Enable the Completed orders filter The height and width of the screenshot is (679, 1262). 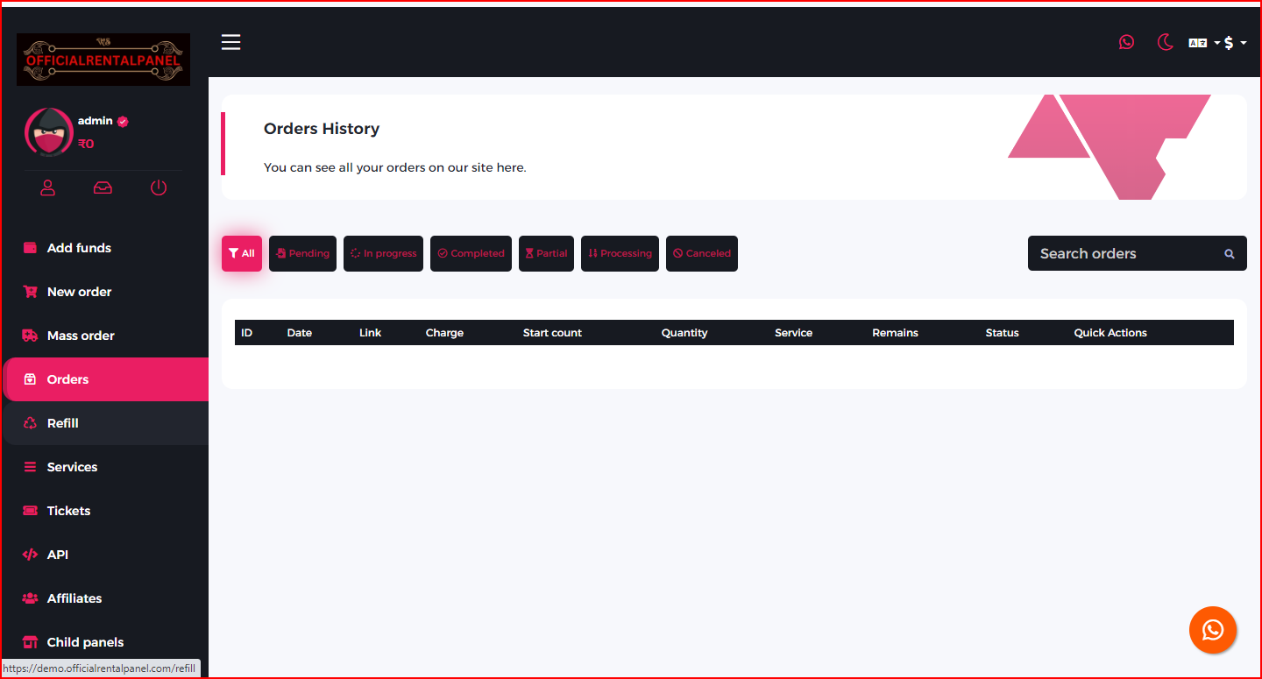[471, 253]
